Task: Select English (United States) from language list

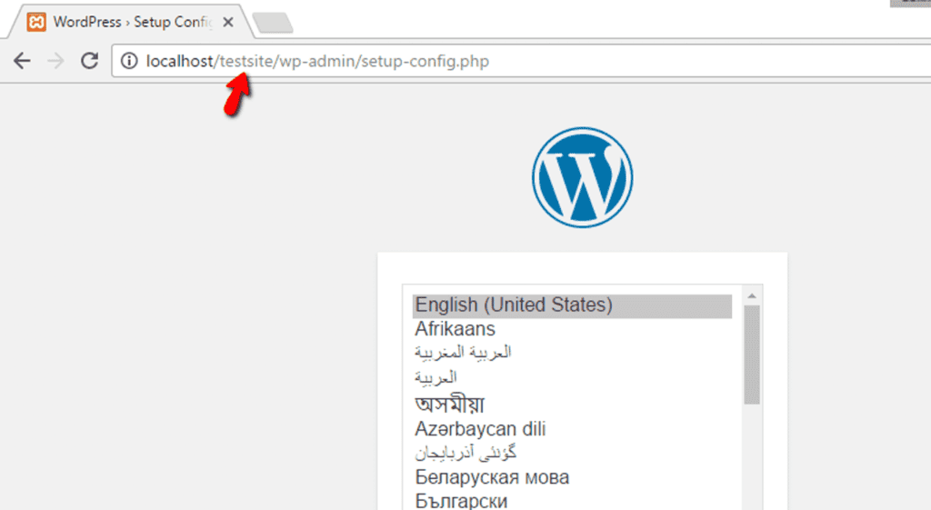Action: point(514,305)
